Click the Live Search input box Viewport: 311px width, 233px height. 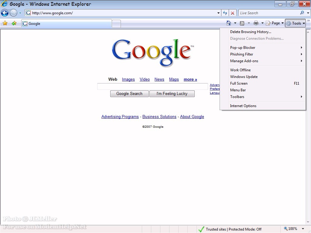(269, 13)
